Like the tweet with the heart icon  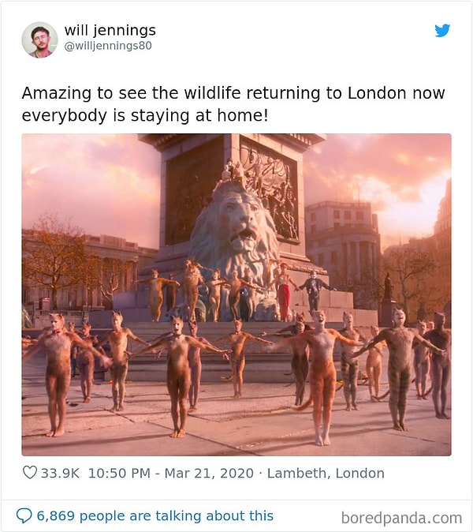point(30,474)
